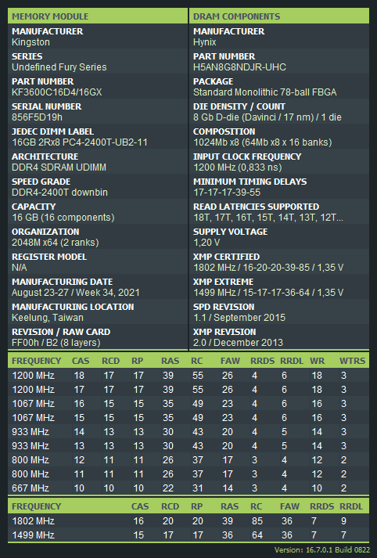Image resolution: width=377 pixels, height=558 pixels.
Task: Select the Hynix part number H5AN8G8NDJR-UHC
Action: click(x=239, y=67)
